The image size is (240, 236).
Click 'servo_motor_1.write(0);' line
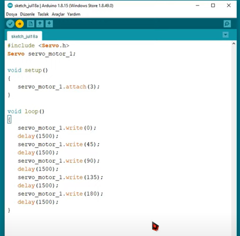click(x=57, y=128)
